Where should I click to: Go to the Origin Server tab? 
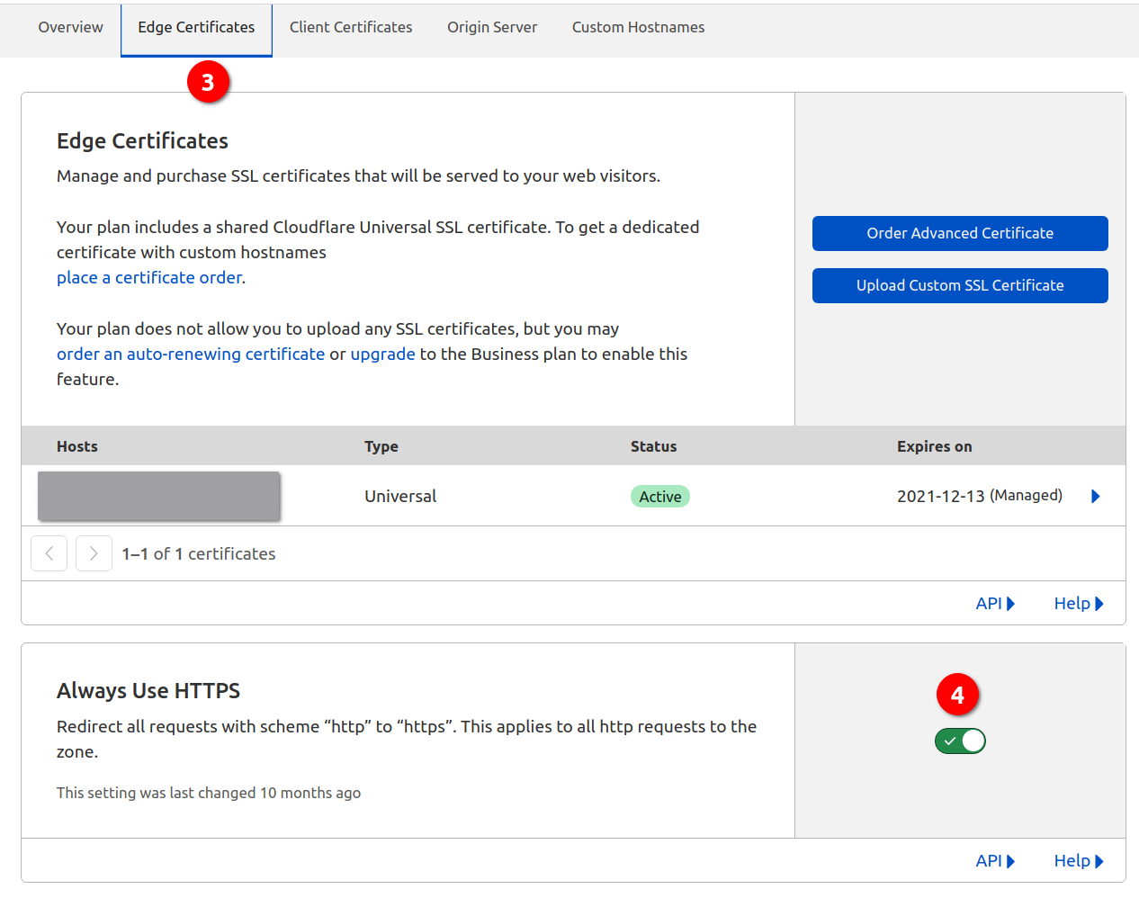click(x=492, y=28)
